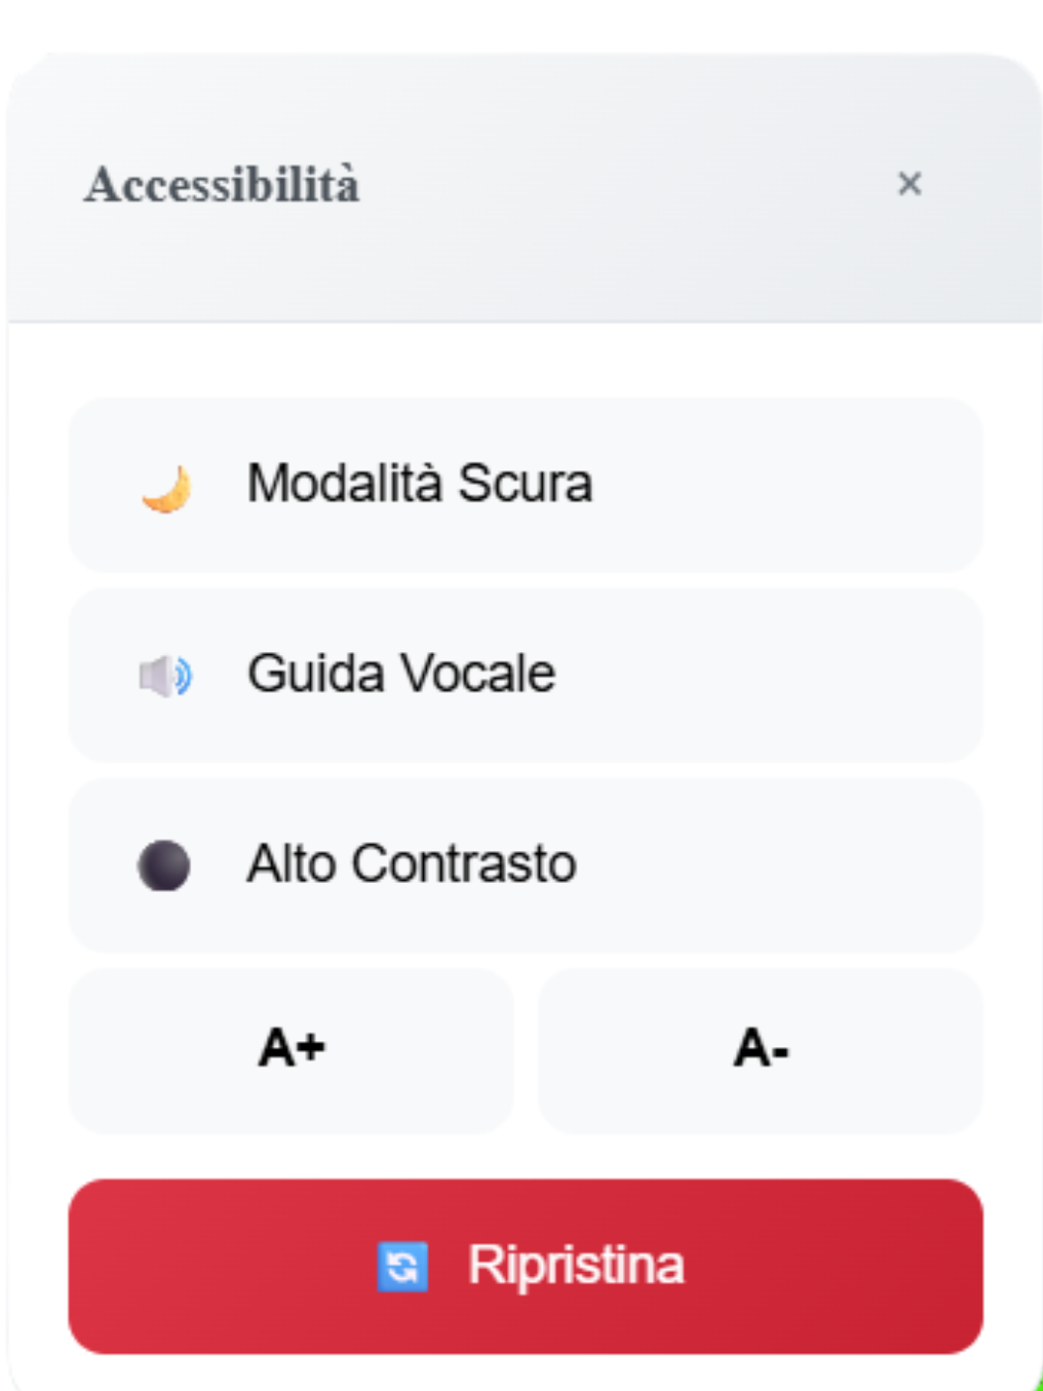Click empty right side of Guida Vocale row
Viewport: 1043px width, 1391px height.
pyautogui.click(x=821, y=675)
